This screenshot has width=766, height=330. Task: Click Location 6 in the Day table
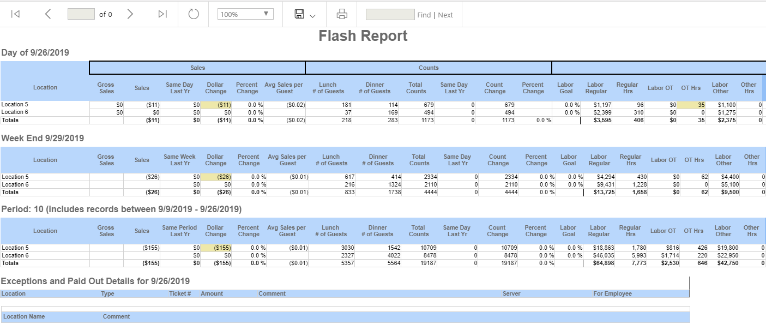15,112
